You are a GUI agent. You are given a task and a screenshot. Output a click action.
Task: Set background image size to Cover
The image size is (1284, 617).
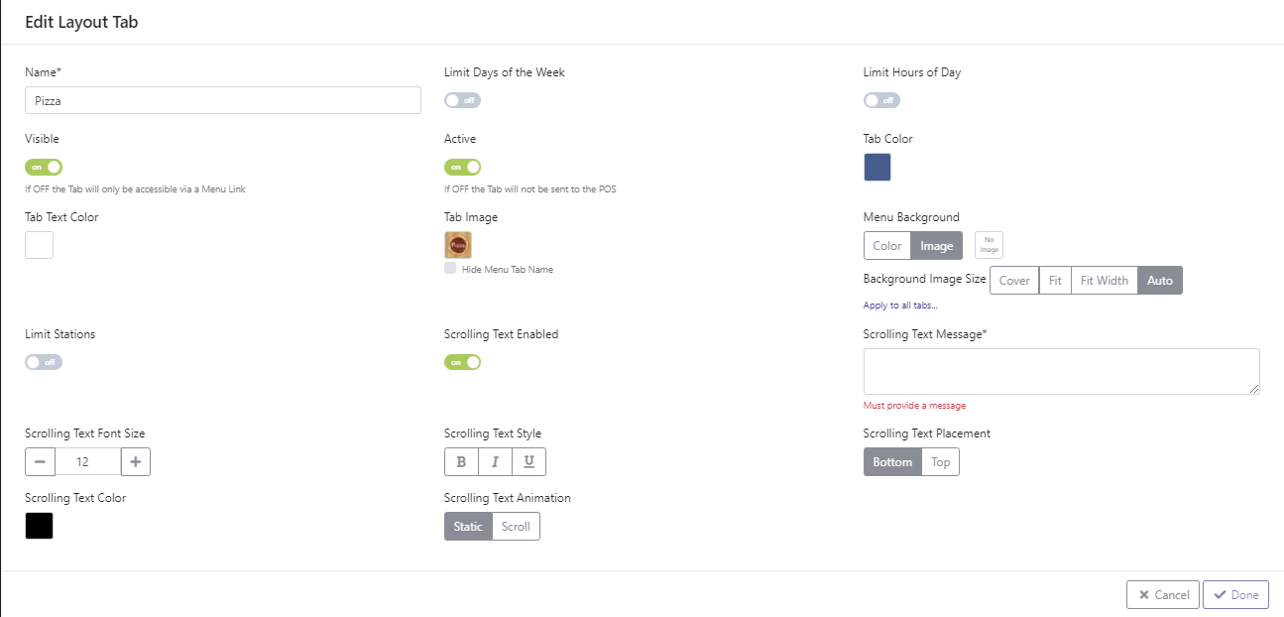coord(1013,280)
